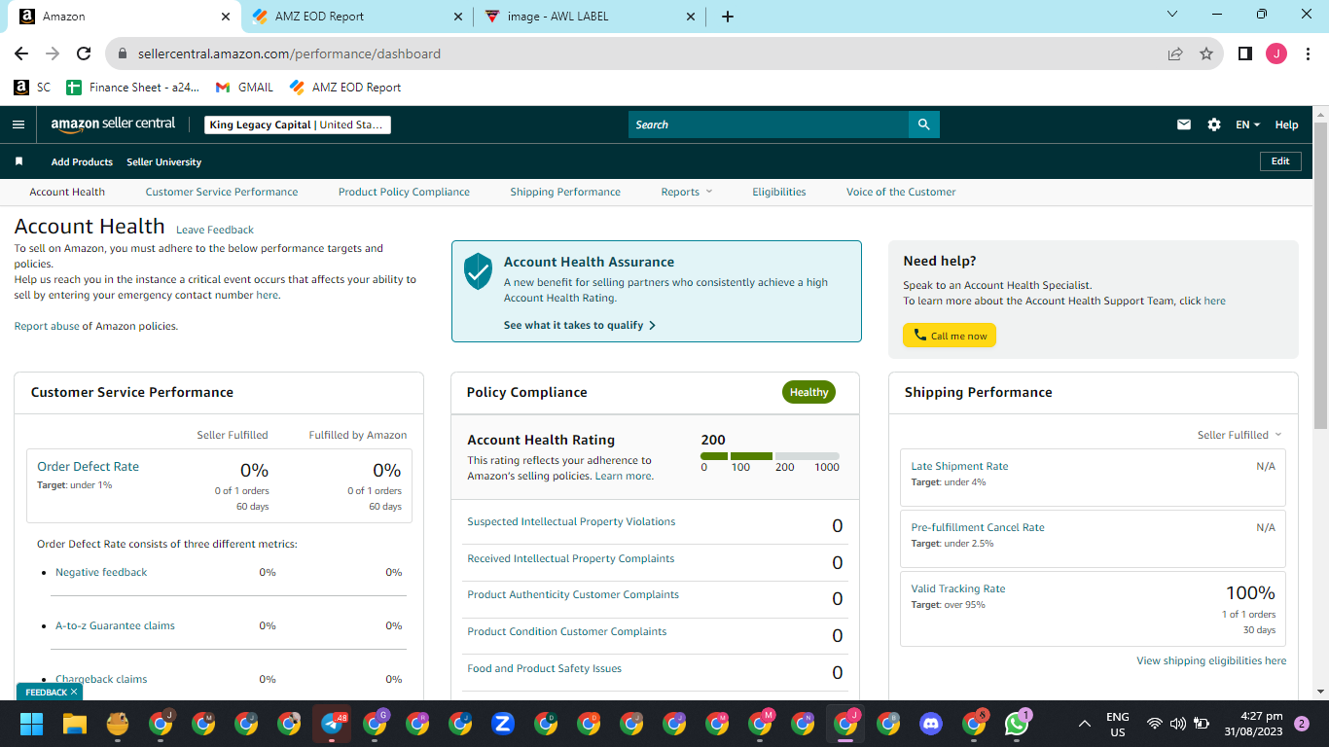
Task: Open the Late Shipment Rate link
Action: (959, 466)
